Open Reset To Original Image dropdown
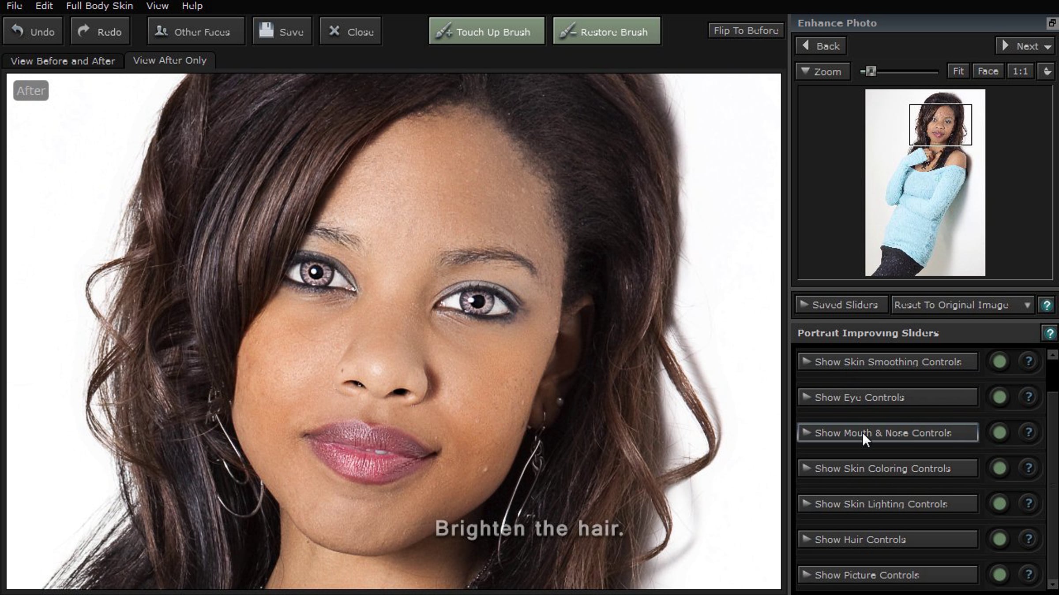The width and height of the screenshot is (1059, 595). click(1027, 305)
